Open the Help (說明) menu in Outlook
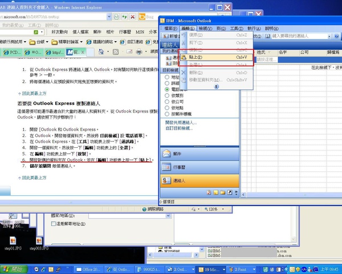 [272, 29]
